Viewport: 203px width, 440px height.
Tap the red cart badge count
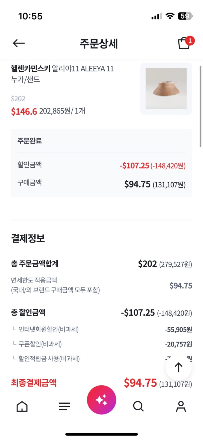click(x=190, y=41)
